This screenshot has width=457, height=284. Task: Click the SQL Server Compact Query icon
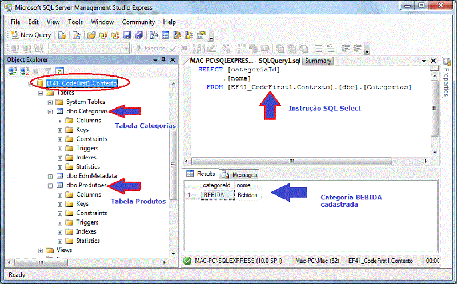pyautogui.click(x=77, y=35)
